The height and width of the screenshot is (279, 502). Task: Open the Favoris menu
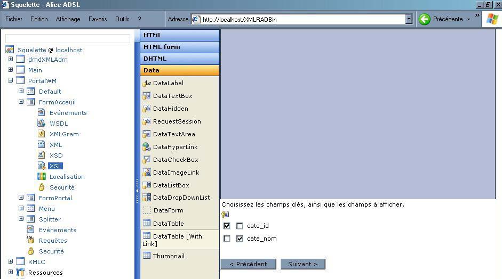98,19
